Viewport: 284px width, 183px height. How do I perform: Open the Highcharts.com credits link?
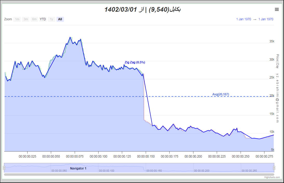click(x=272, y=177)
